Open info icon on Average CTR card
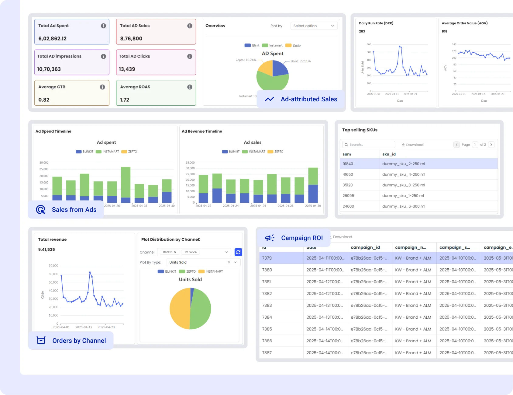This screenshot has height=395, width=513. 102,87
